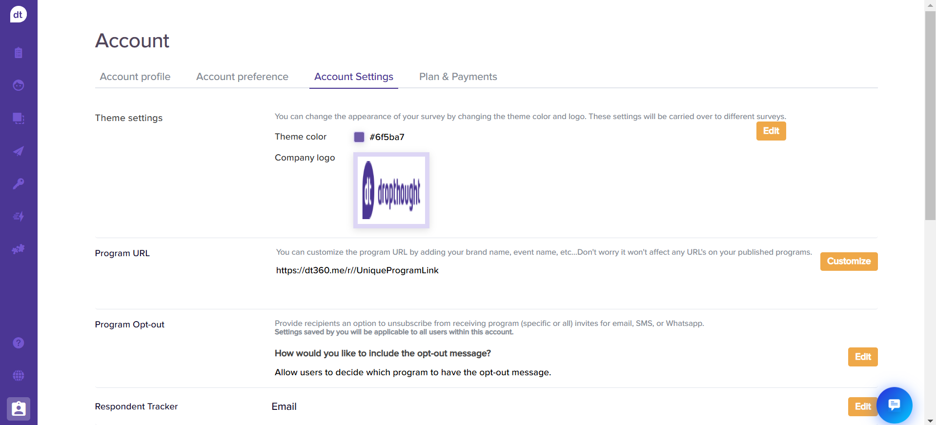Open the help question mark icon
The width and height of the screenshot is (936, 425).
pos(19,343)
